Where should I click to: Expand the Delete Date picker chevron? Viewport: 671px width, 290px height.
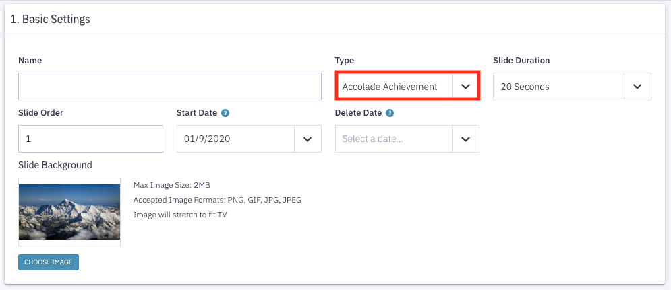[465, 139]
